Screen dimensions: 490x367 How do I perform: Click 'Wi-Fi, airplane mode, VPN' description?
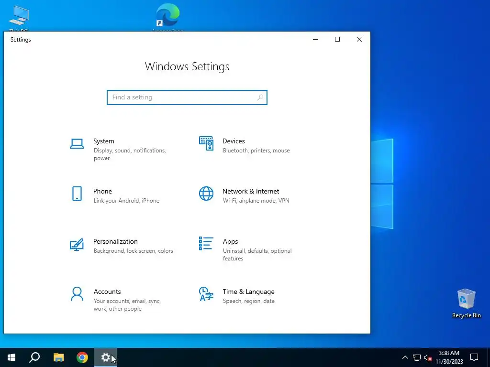point(256,201)
